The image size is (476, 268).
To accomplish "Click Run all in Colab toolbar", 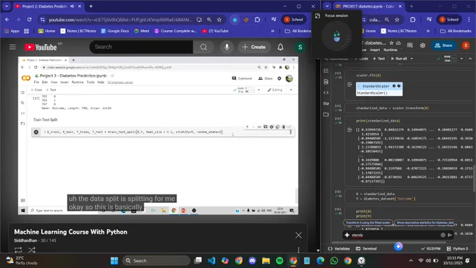I will point(398,59).
